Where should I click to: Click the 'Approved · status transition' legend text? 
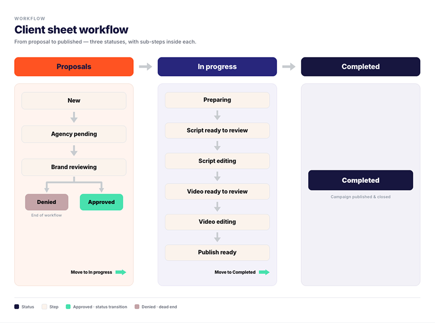[x=100, y=307]
